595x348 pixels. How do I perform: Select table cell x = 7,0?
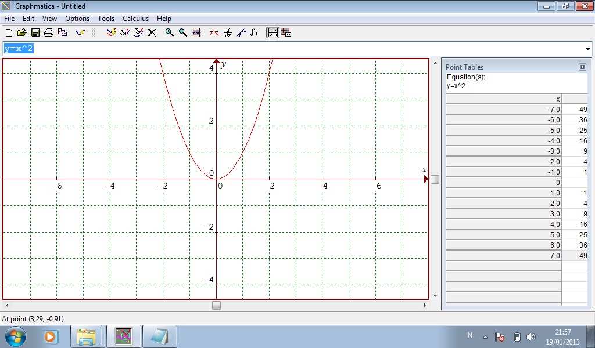click(504, 256)
